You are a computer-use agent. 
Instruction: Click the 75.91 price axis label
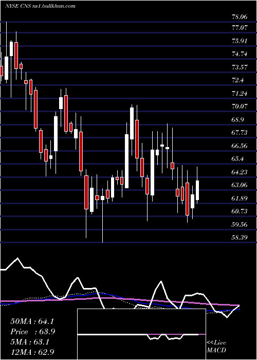tap(240, 41)
